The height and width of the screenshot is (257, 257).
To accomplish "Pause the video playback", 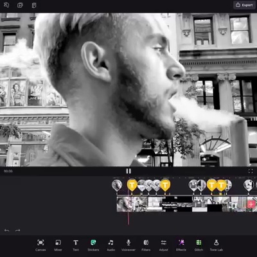I will (x=128, y=171).
